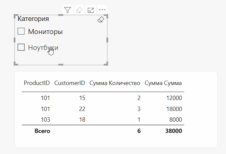Image resolution: width=226 pixels, height=154 pixels.
Task: Sort by the CustomerID column header
Action: 70,83
